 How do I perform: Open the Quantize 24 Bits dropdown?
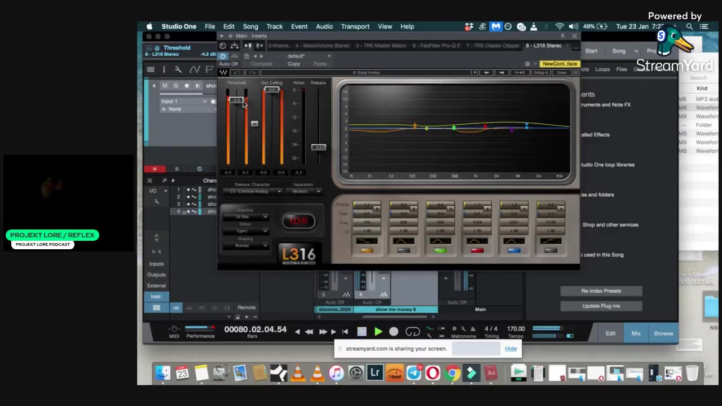point(247,217)
